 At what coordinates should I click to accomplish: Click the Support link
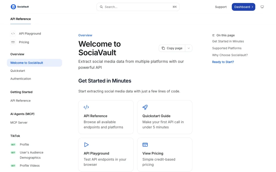pyautogui.click(x=221, y=7)
